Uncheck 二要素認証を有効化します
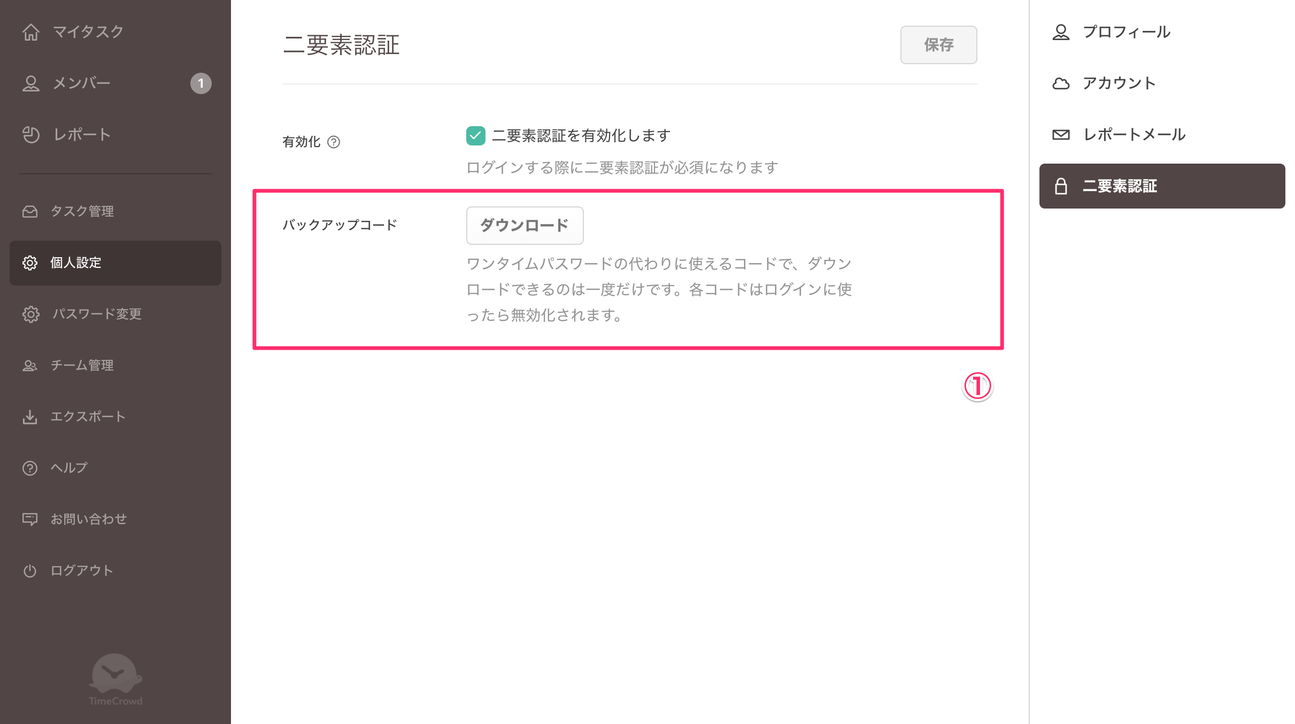1295x724 pixels. tap(475, 136)
